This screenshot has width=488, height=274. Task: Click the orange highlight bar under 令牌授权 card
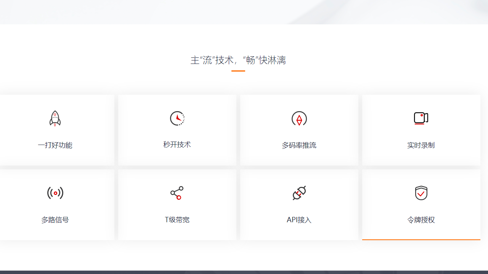pos(421,239)
